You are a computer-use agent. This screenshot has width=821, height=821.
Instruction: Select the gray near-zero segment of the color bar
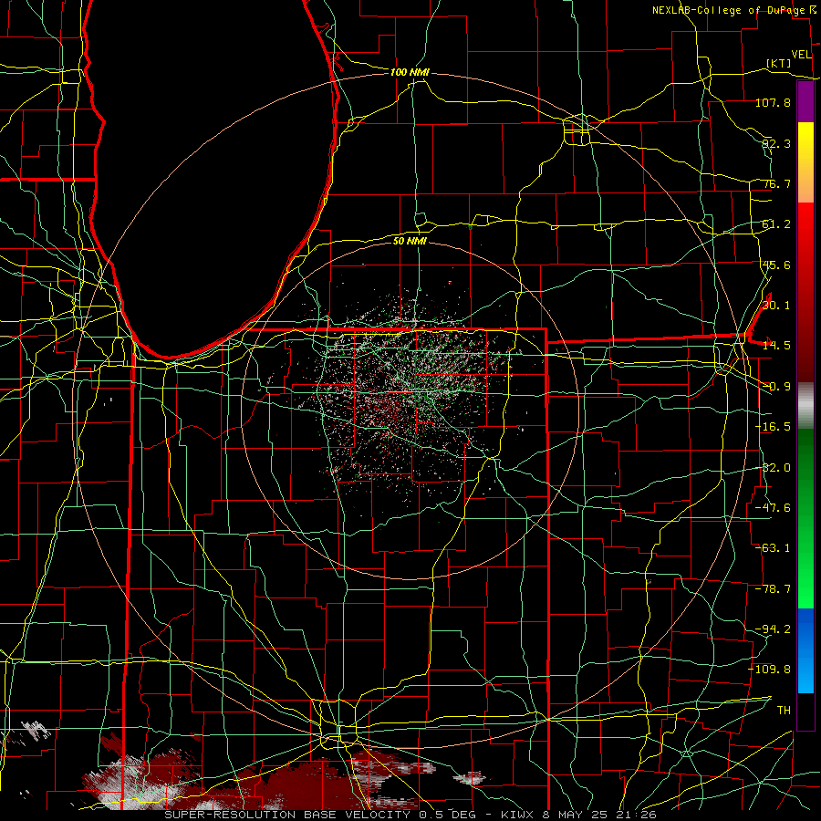805,406
